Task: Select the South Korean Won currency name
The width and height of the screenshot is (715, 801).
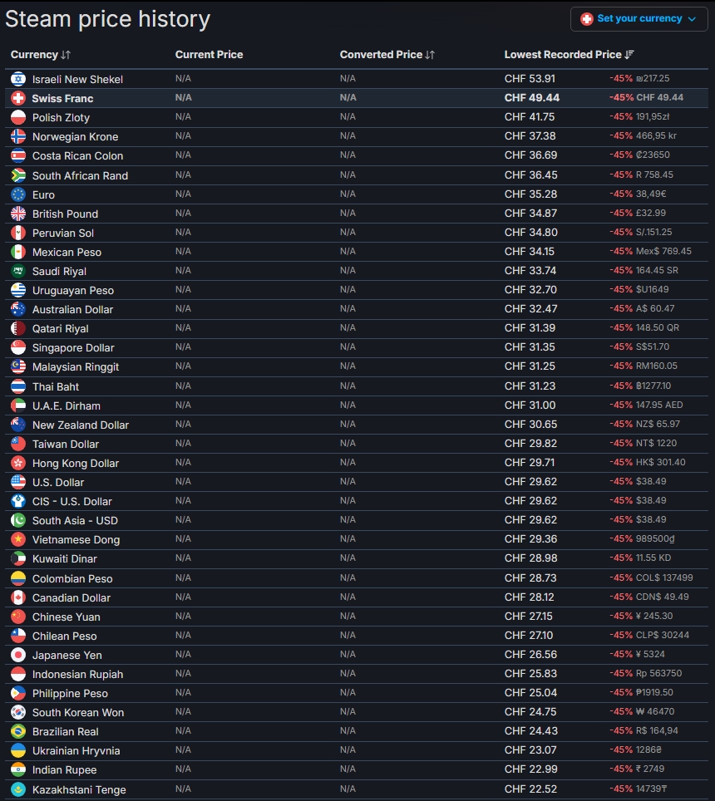Action: pyautogui.click(x=78, y=713)
